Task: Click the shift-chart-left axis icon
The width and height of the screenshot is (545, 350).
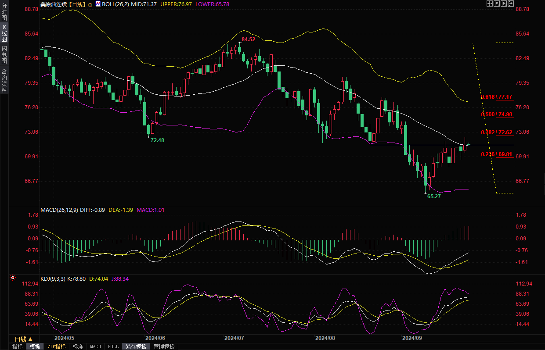Action: (x=497, y=4)
